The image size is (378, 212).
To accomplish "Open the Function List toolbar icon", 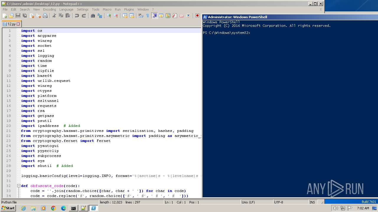I will point(175,16).
